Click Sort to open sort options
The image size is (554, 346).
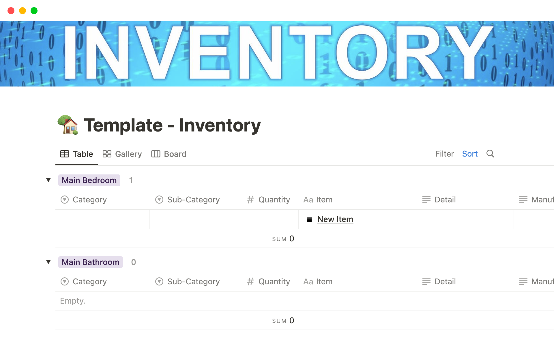pyautogui.click(x=469, y=153)
